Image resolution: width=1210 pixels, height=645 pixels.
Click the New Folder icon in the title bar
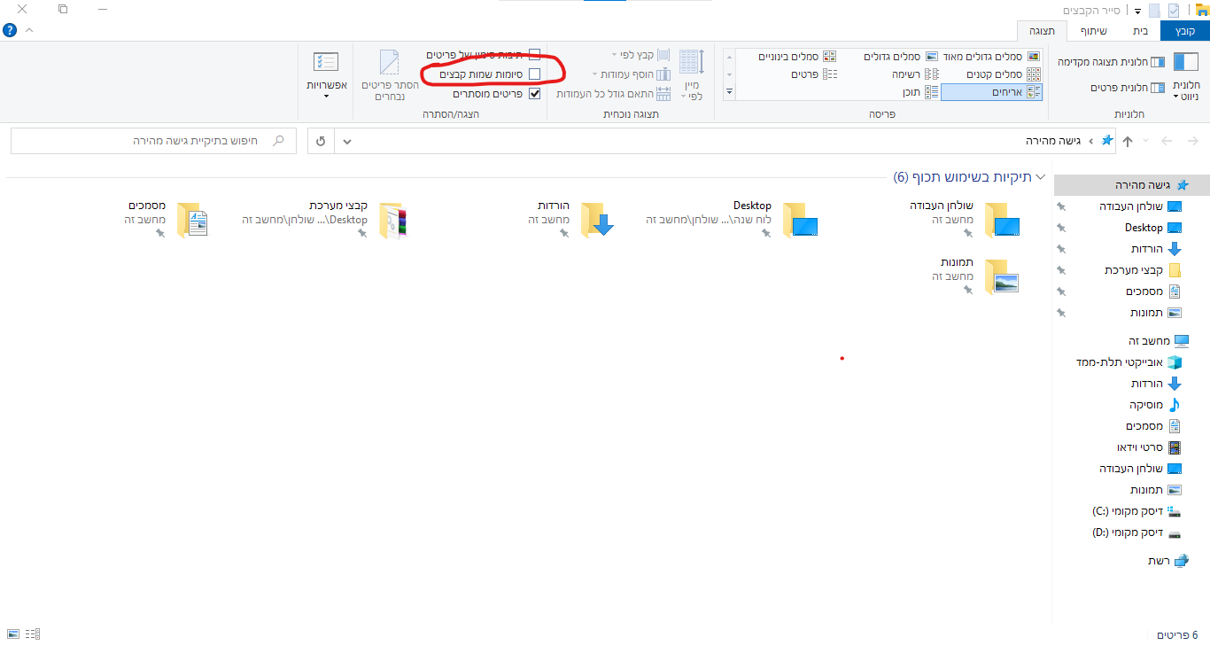pos(1154,11)
